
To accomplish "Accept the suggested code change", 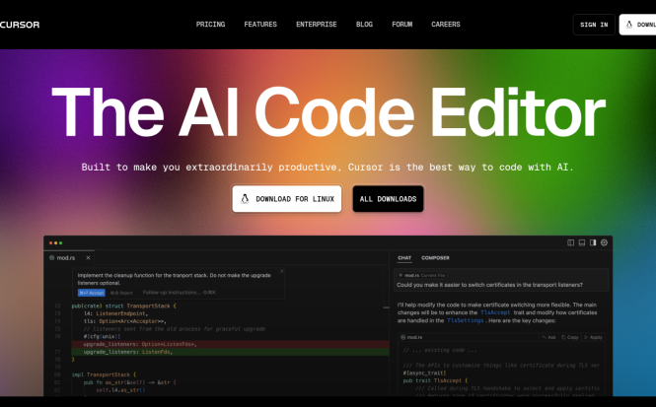I will pos(91,293).
